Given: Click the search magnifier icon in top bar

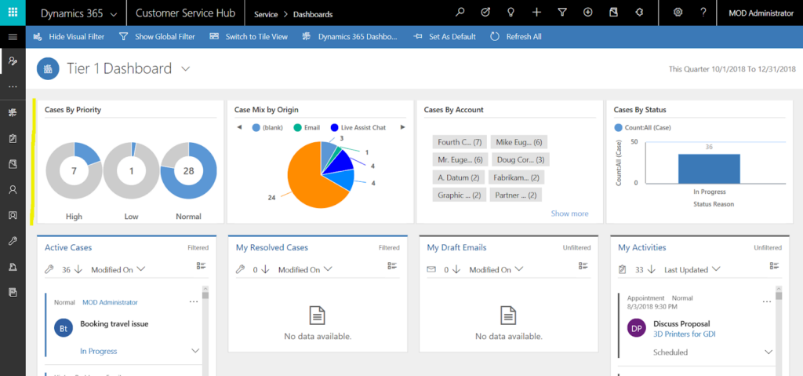Looking at the screenshot, I should point(460,13).
